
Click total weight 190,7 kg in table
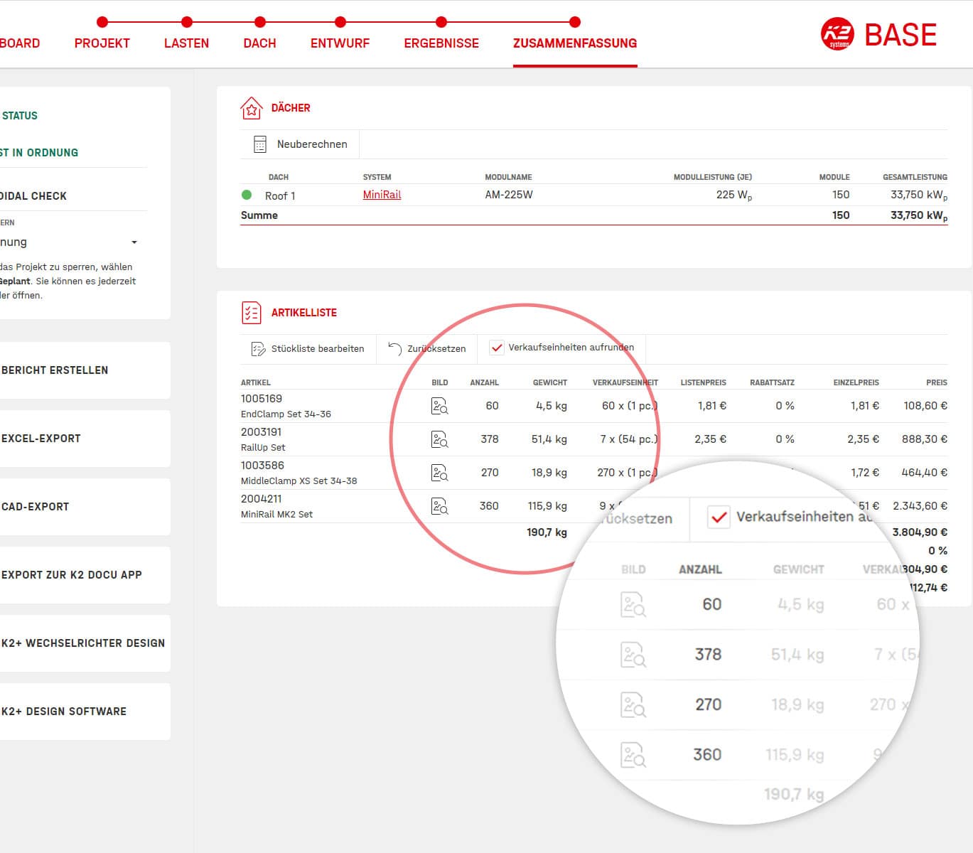pos(547,532)
